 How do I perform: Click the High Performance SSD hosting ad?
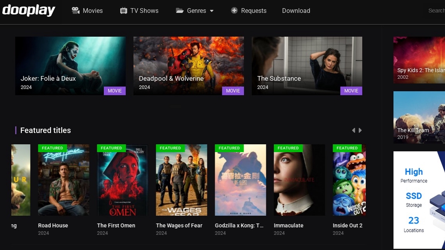419,200
